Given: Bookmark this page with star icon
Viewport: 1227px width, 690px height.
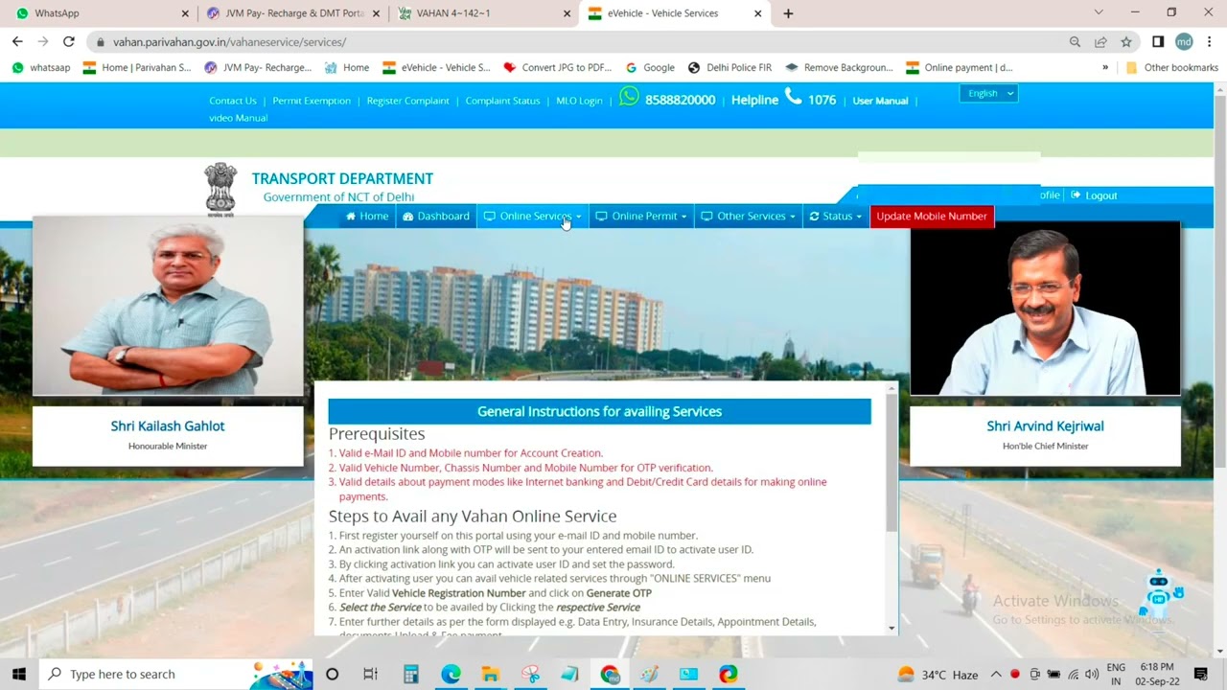Looking at the screenshot, I should click(1126, 42).
